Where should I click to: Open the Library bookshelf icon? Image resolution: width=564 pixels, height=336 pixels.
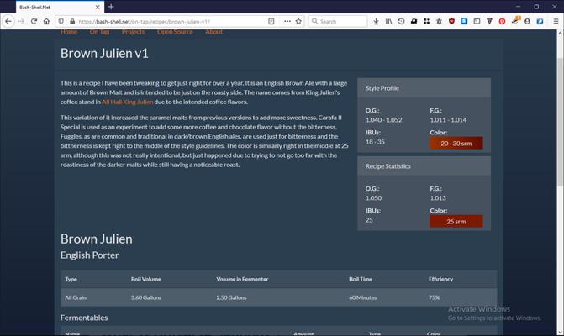388,21
